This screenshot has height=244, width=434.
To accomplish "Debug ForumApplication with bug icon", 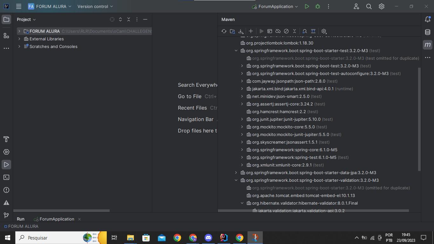I will point(317,6).
